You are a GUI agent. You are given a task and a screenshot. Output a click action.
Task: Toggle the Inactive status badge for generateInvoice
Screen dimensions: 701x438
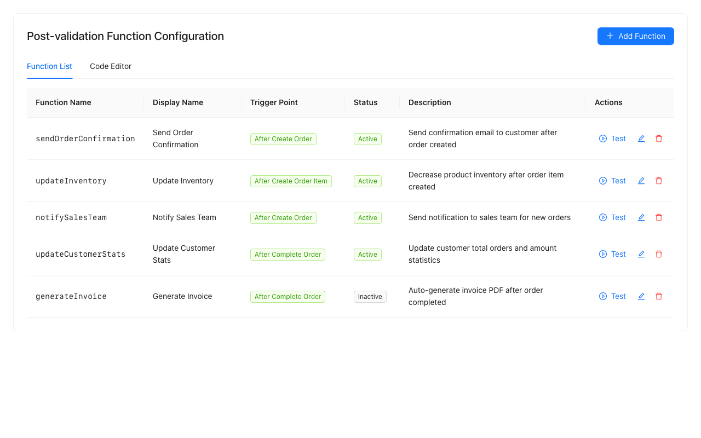(370, 296)
